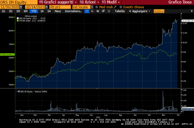Screen dimensions: 194x128
Task: Click the Nov month label on time axis
Action: pyautogui.click(x=164, y=115)
